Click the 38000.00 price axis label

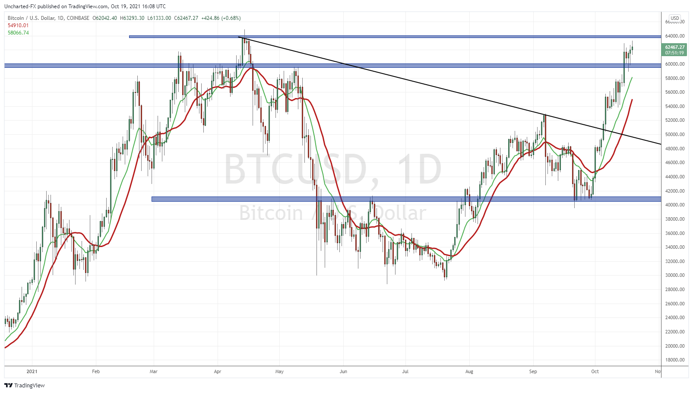tap(675, 219)
